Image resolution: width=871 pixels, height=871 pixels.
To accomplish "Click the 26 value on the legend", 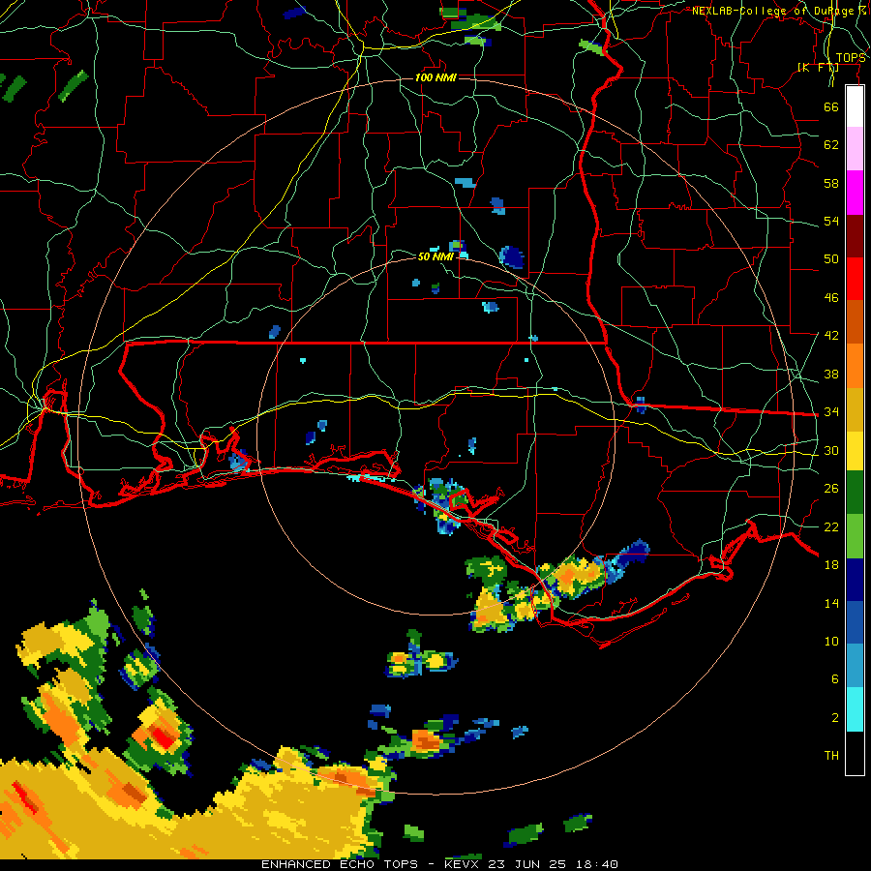I will click(831, 489).
